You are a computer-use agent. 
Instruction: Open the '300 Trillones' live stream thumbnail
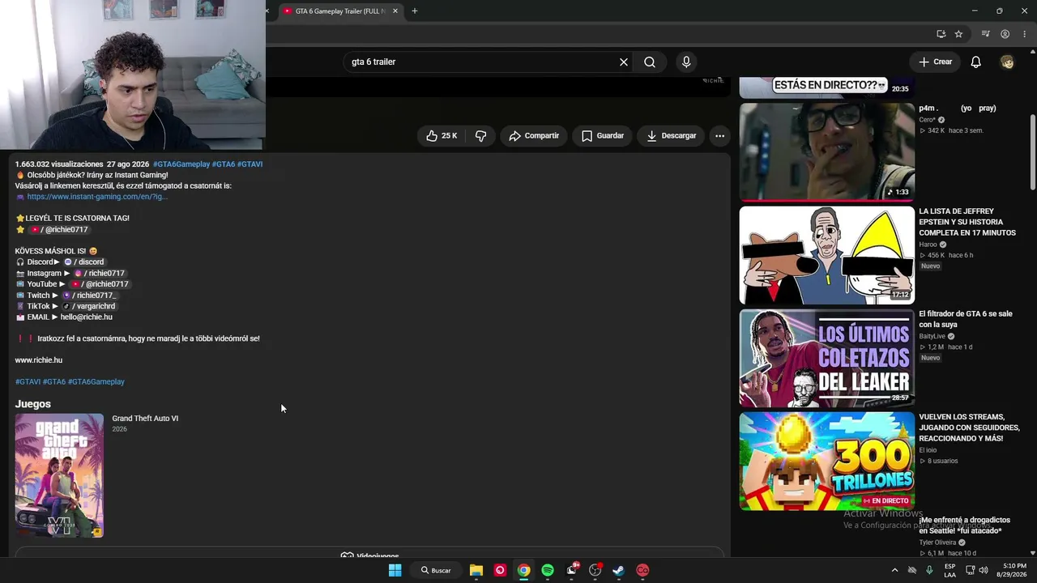[x=826, y=461]
